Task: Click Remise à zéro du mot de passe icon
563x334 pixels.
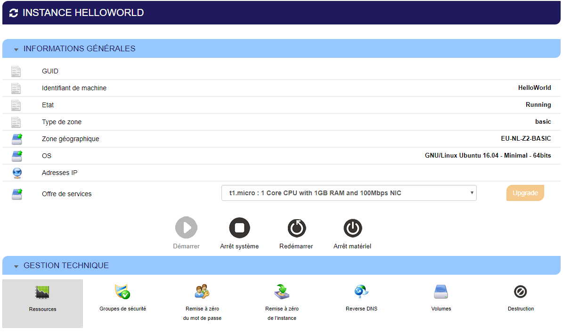Action: [202, 291]
